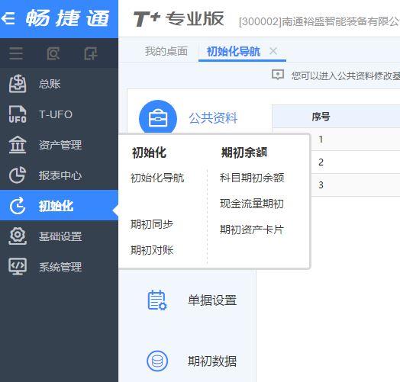Image resolution: width=400 pixels, height=382 pixels.
Task: Switch to 我的桌面 tab
Action: 166,52
